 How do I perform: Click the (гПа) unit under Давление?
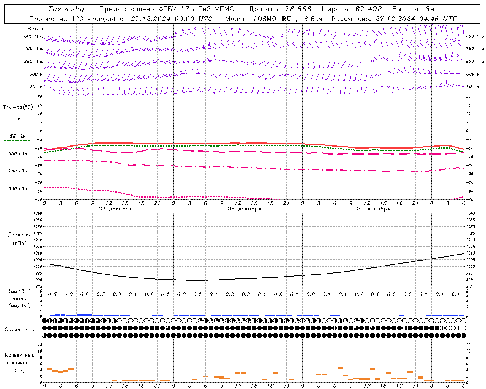20,244
